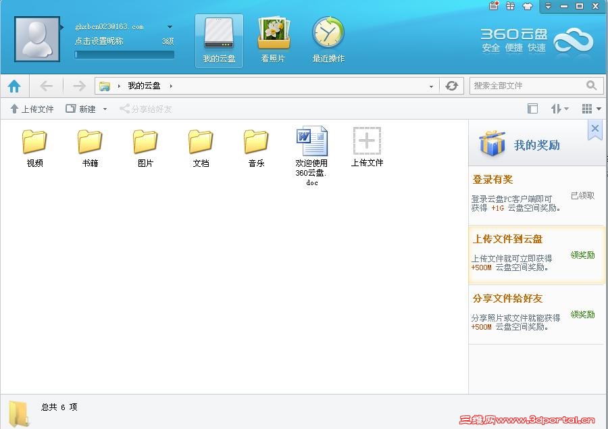Select the 音乐 folder
Viewport: 608px width, 429px height.
coord(256,148)
